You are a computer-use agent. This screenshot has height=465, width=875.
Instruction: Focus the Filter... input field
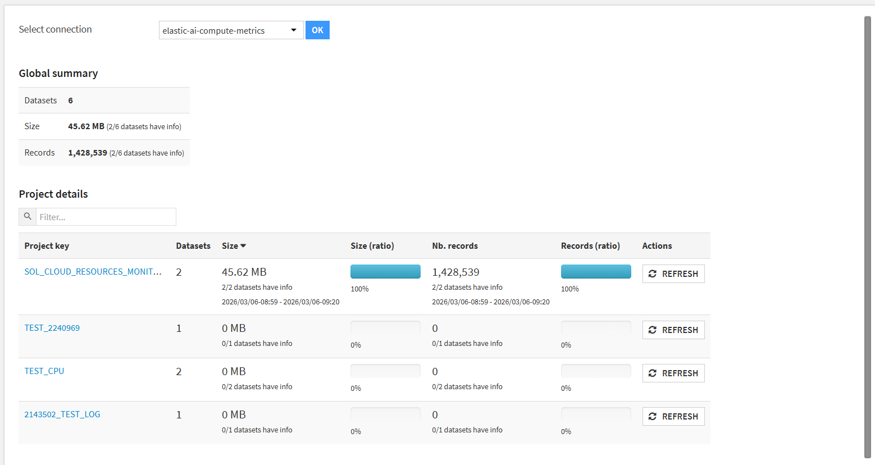[x=106, y=217]
